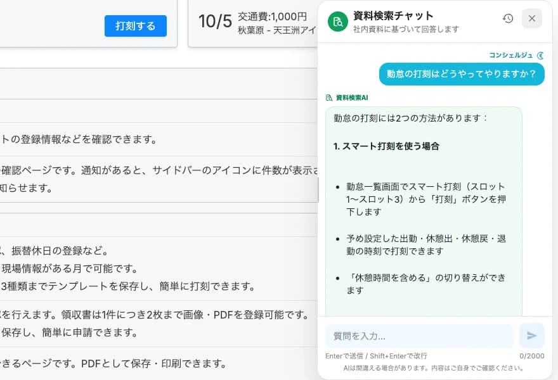Click the 0/2000 character counter

pyautogui.click(x=531, y=356)
